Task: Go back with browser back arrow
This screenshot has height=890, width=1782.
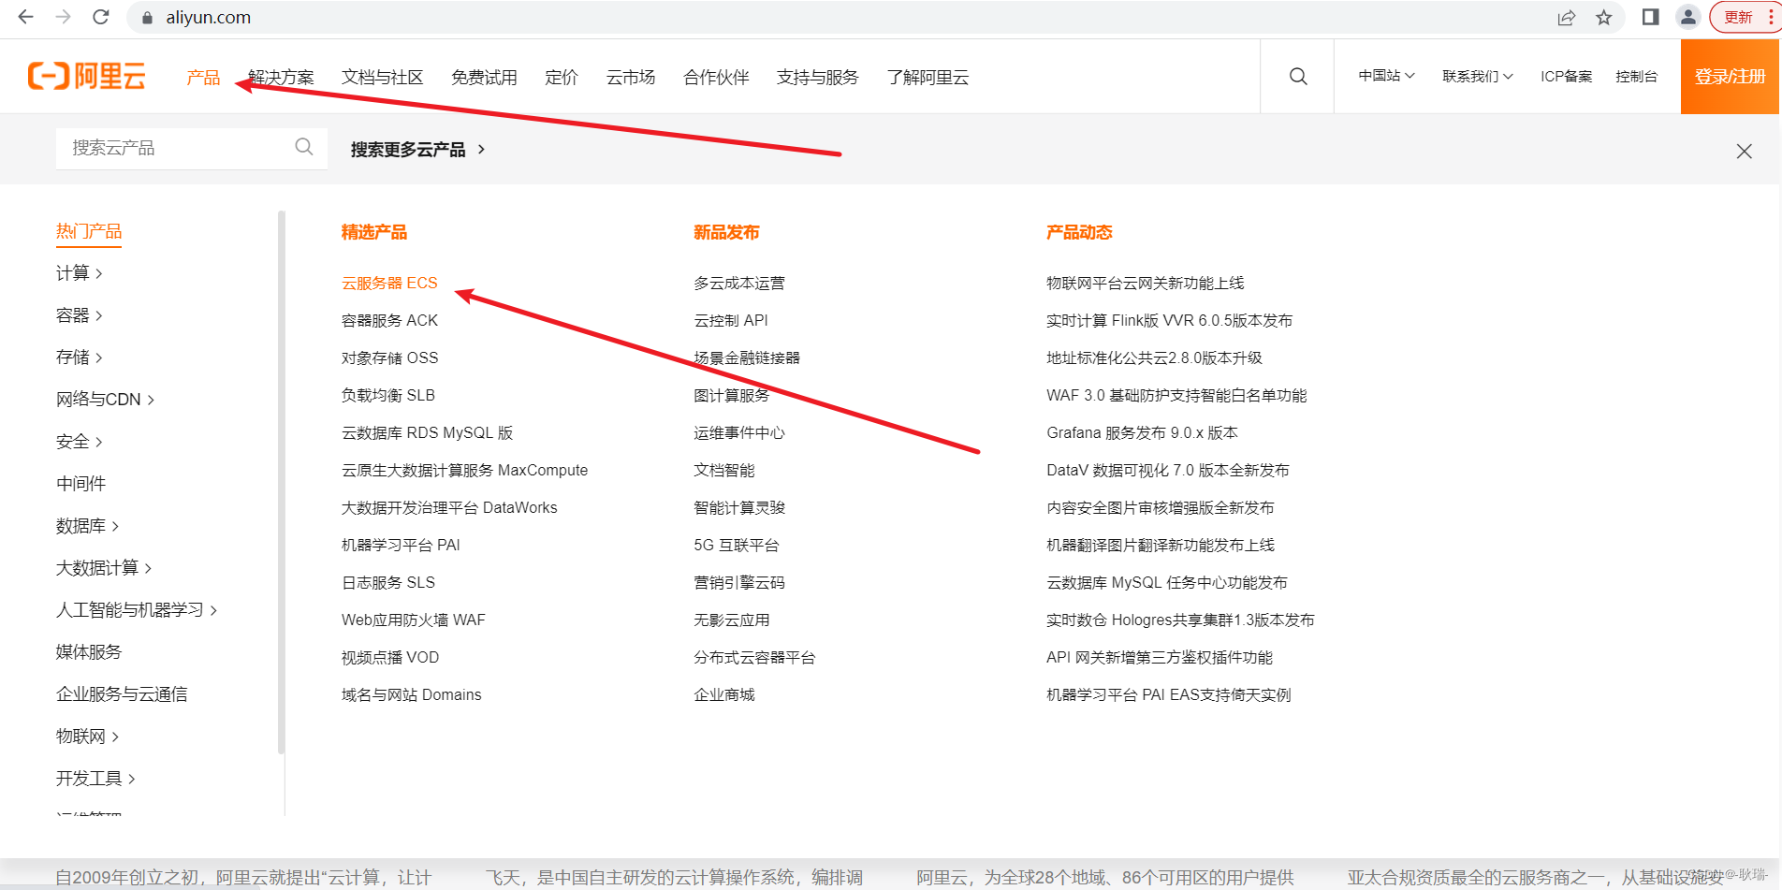Action: point(26,17)
